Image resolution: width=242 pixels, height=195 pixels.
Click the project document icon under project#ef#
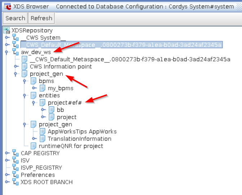pos(52,117)
